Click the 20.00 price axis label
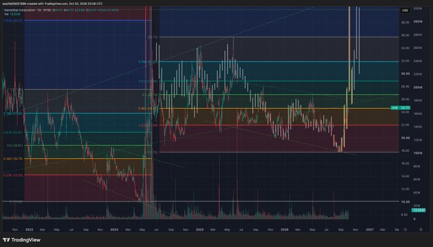The height and width of the screenshot is (247, 433). (406, 138)
